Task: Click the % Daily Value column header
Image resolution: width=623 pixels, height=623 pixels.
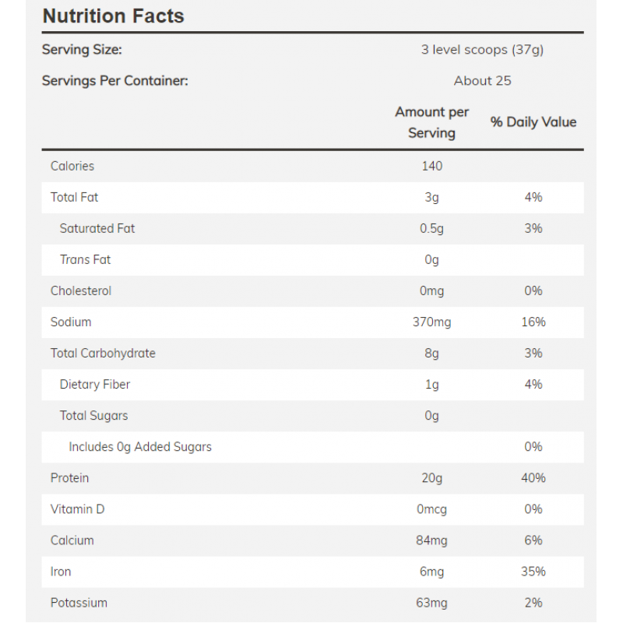Action: tap(533, 122)
